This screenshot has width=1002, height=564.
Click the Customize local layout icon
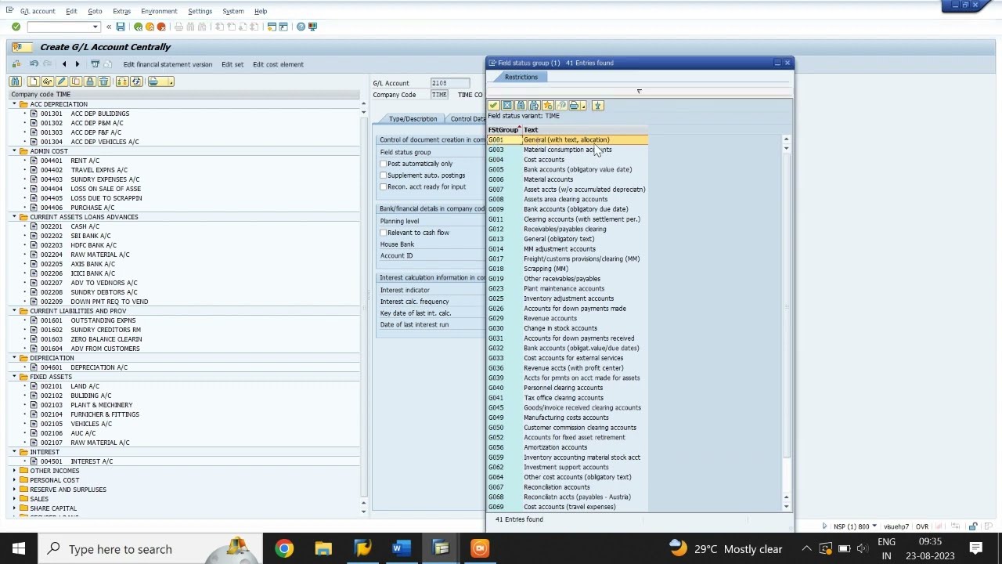312,27
